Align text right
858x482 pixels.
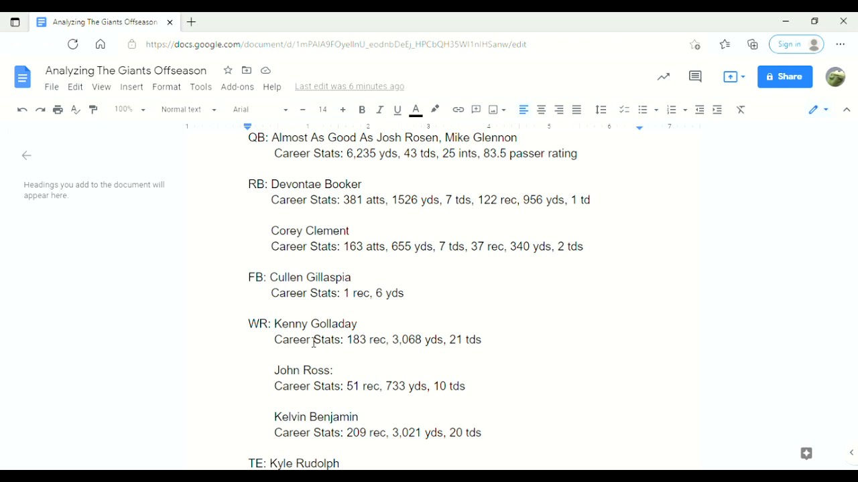[560, 110]
